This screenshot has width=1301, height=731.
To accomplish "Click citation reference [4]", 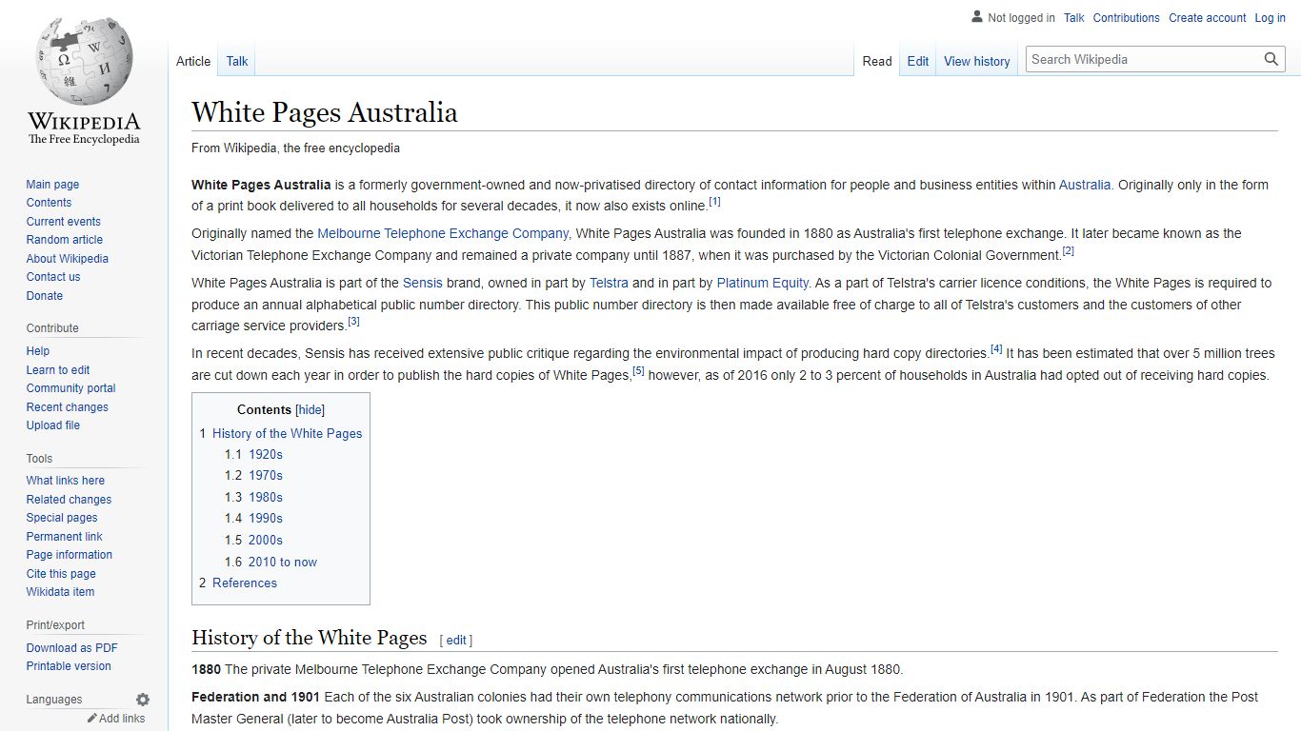I will click(996, 349).
